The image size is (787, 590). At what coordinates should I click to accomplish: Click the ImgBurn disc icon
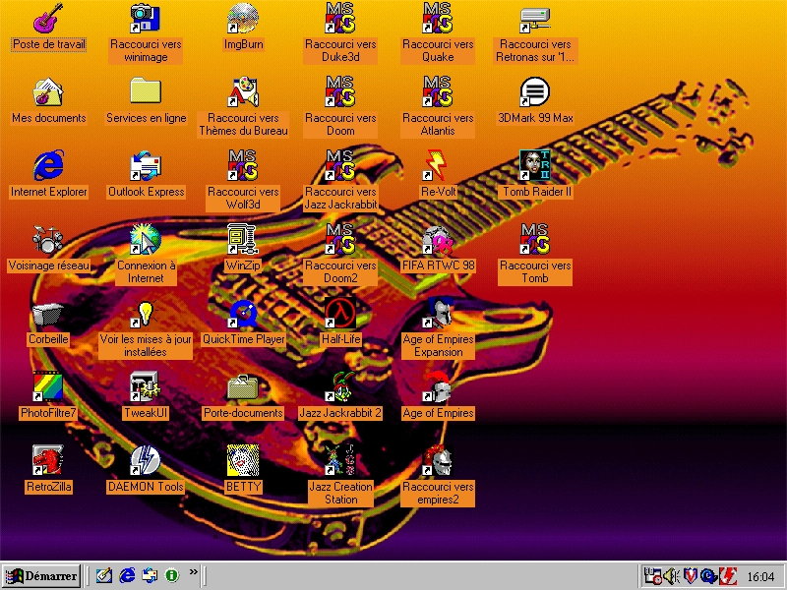click(243, 18)
